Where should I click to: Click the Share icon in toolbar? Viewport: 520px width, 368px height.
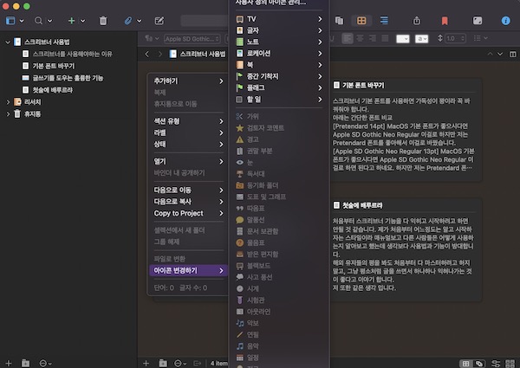(x=417, y=21)
